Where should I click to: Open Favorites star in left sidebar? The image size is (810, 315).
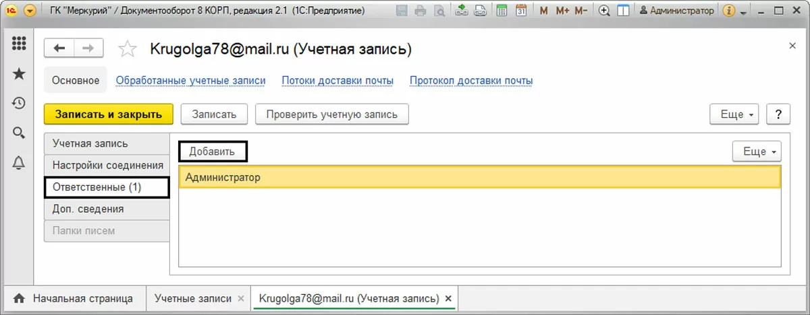click(19, 73)
